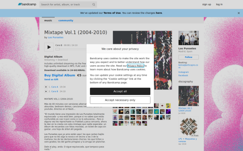Viewport: 243px width, 151px height.
Task: Click the Bandcamp logo
Action: (x=27, y=4)
